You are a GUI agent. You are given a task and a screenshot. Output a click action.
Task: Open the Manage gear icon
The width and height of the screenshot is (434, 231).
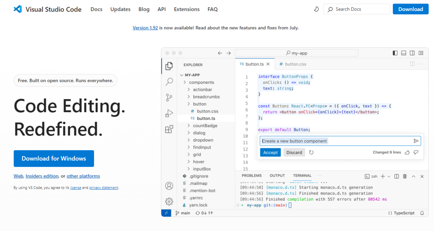(x=169, y=201)
